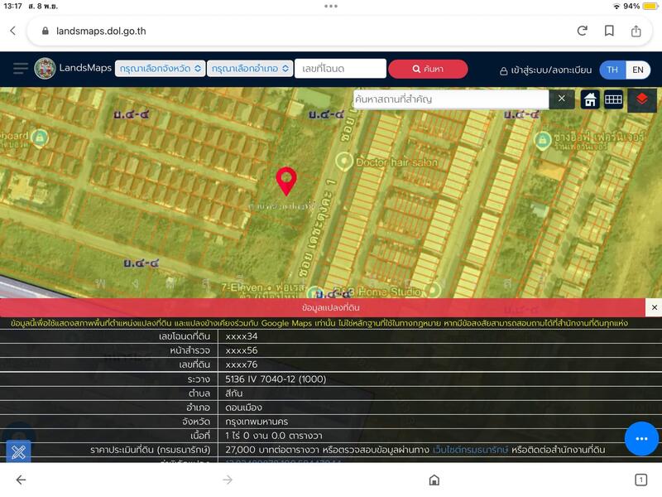
Task: Open the red map layers icon
Action: coord(642,99)
